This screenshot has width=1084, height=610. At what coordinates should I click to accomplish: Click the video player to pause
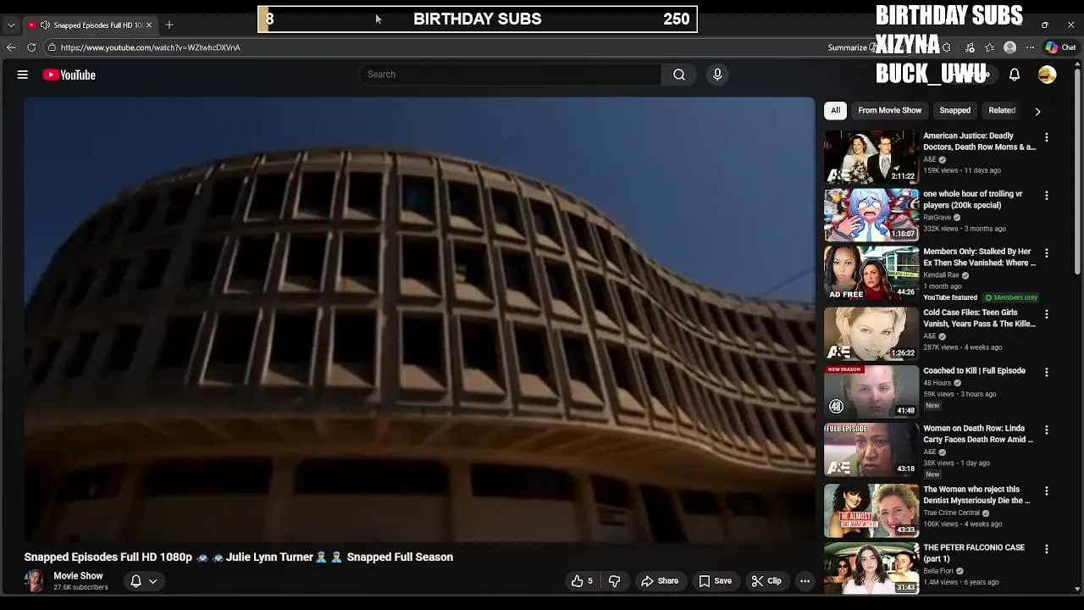click(x=419, y=319)
